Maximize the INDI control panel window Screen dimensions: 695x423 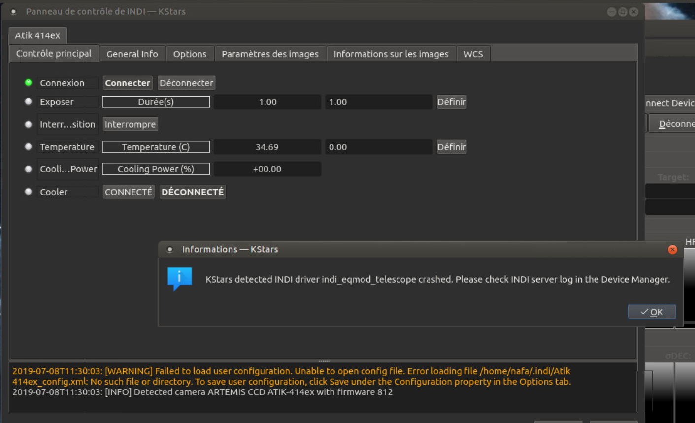pos(623,12)
